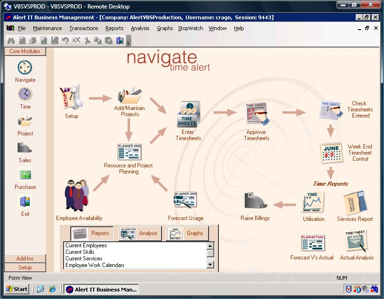Click the reports list scroll down arrow

[x=210, y=265]
